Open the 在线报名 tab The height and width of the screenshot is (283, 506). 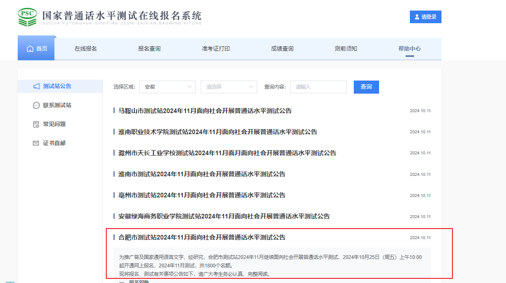(86, 49)
